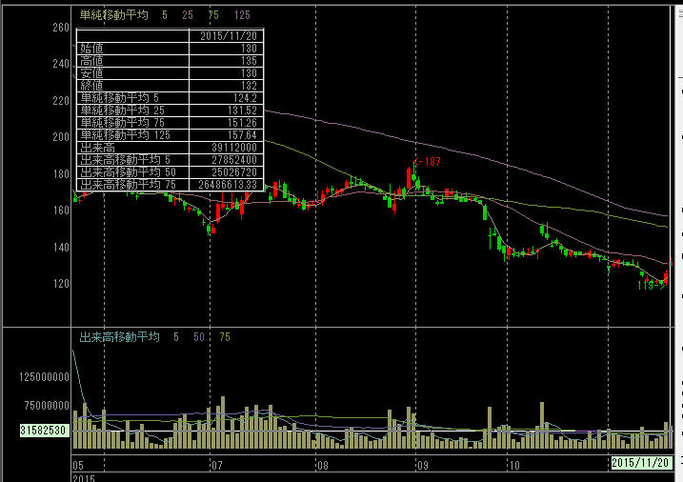Click the green 119-> low price marker
683x482 pixels.
point(652,286)
